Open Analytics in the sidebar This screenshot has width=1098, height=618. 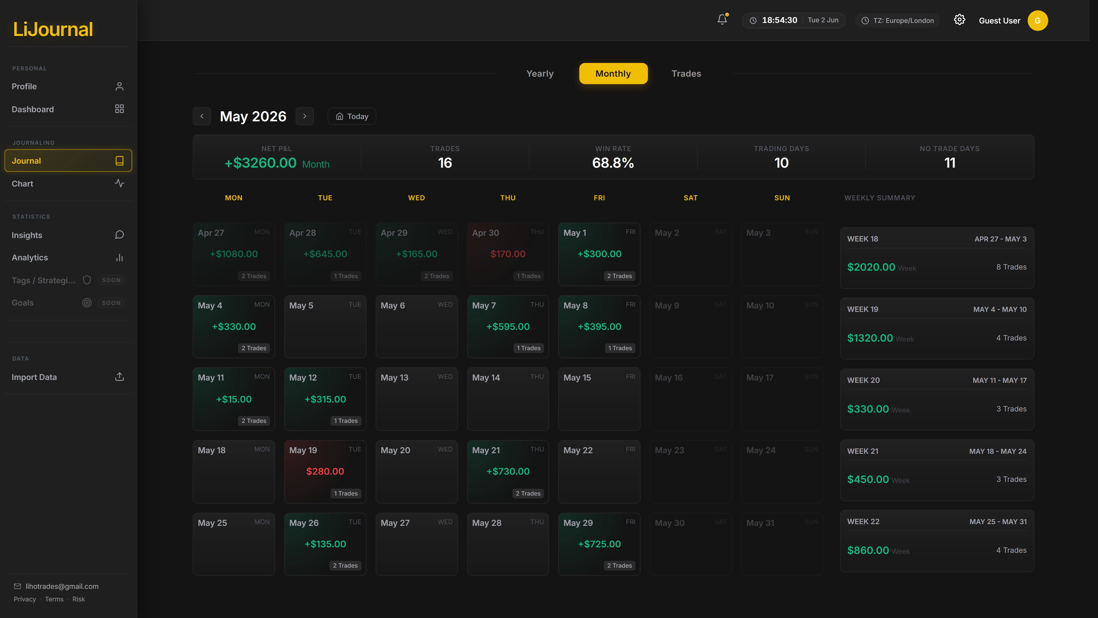click(68, 257)
